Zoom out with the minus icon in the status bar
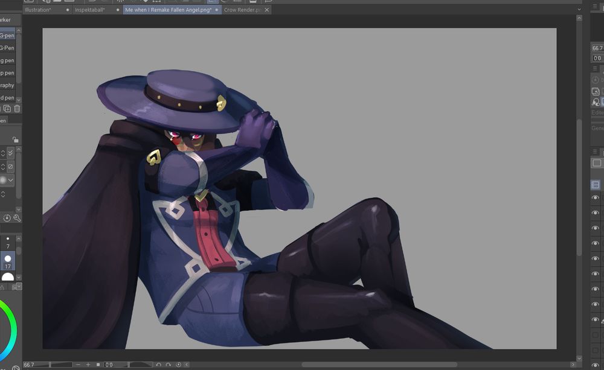Screen dimensions: 604x370 click(x=78, y=365)
